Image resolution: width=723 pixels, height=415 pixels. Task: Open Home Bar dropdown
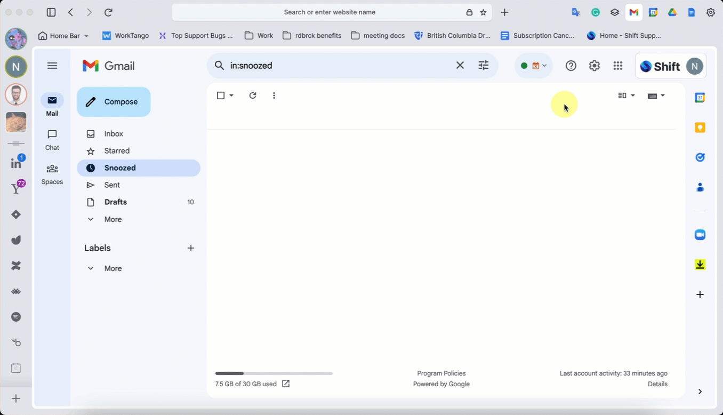63,36
